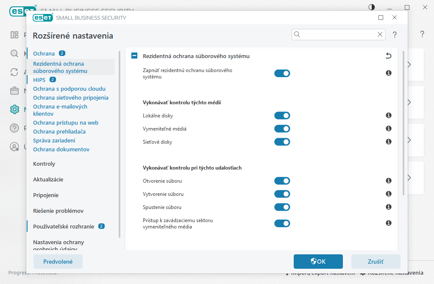
Task: Show info for Spustenie súboru
Action: (388, 207)
